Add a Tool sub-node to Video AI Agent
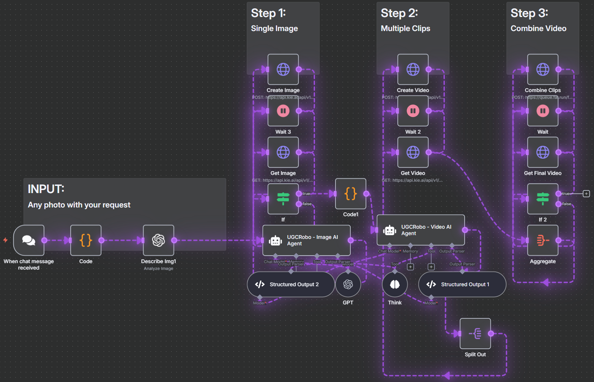Screen dimensions: 594x382 click(431, 267)
